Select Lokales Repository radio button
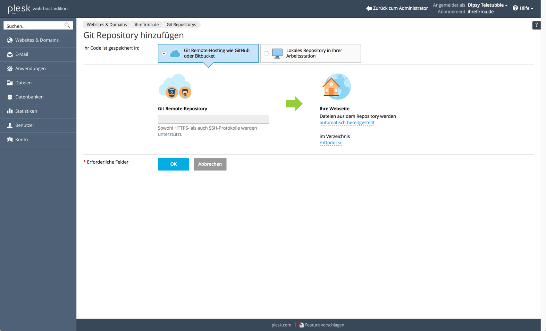This screenshot has width=546, height=331. tap(266, 53)
